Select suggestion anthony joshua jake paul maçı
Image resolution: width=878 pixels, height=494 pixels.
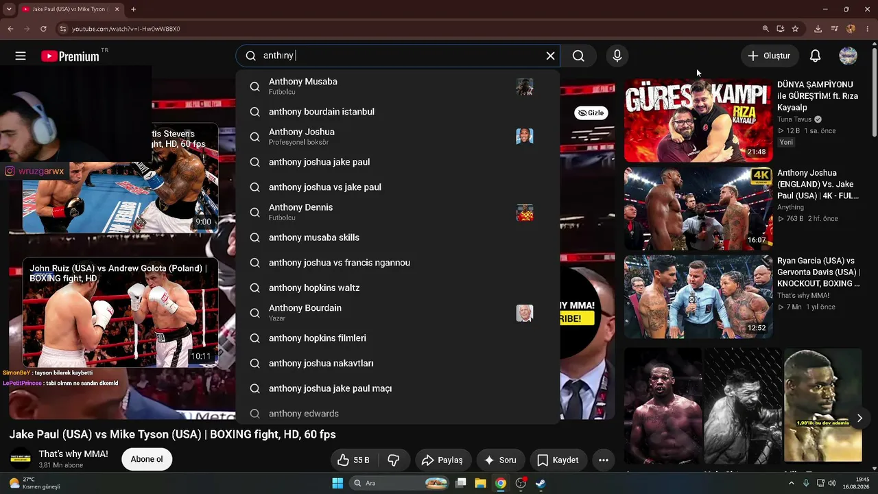click(398, 388)
